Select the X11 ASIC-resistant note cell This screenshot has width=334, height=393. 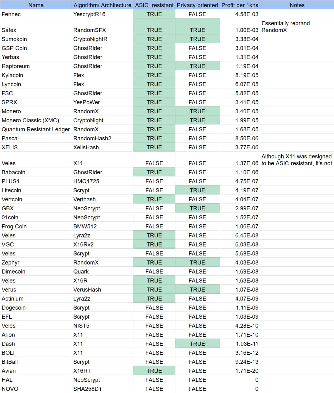pos(297,160)
